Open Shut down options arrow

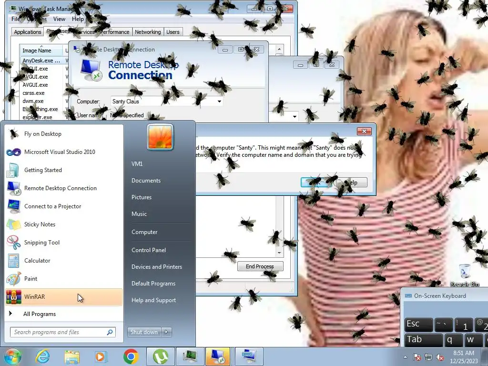click(166, 332)
